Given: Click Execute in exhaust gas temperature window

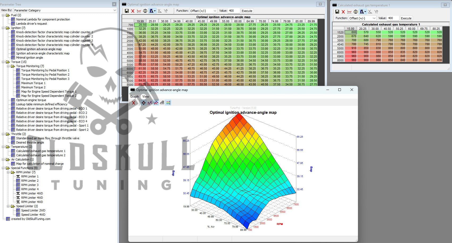Looking at the screenshot, I should pos(406,18).
